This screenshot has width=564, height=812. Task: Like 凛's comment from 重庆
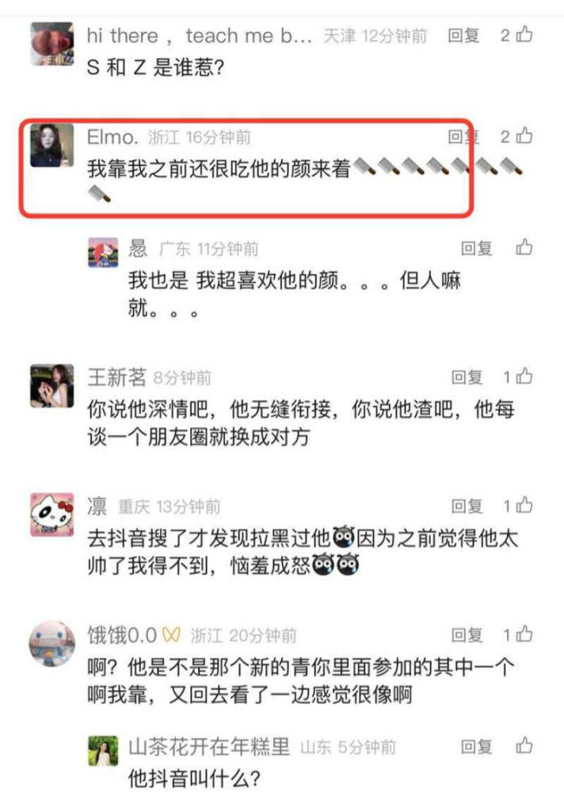[x=524, y=505]
